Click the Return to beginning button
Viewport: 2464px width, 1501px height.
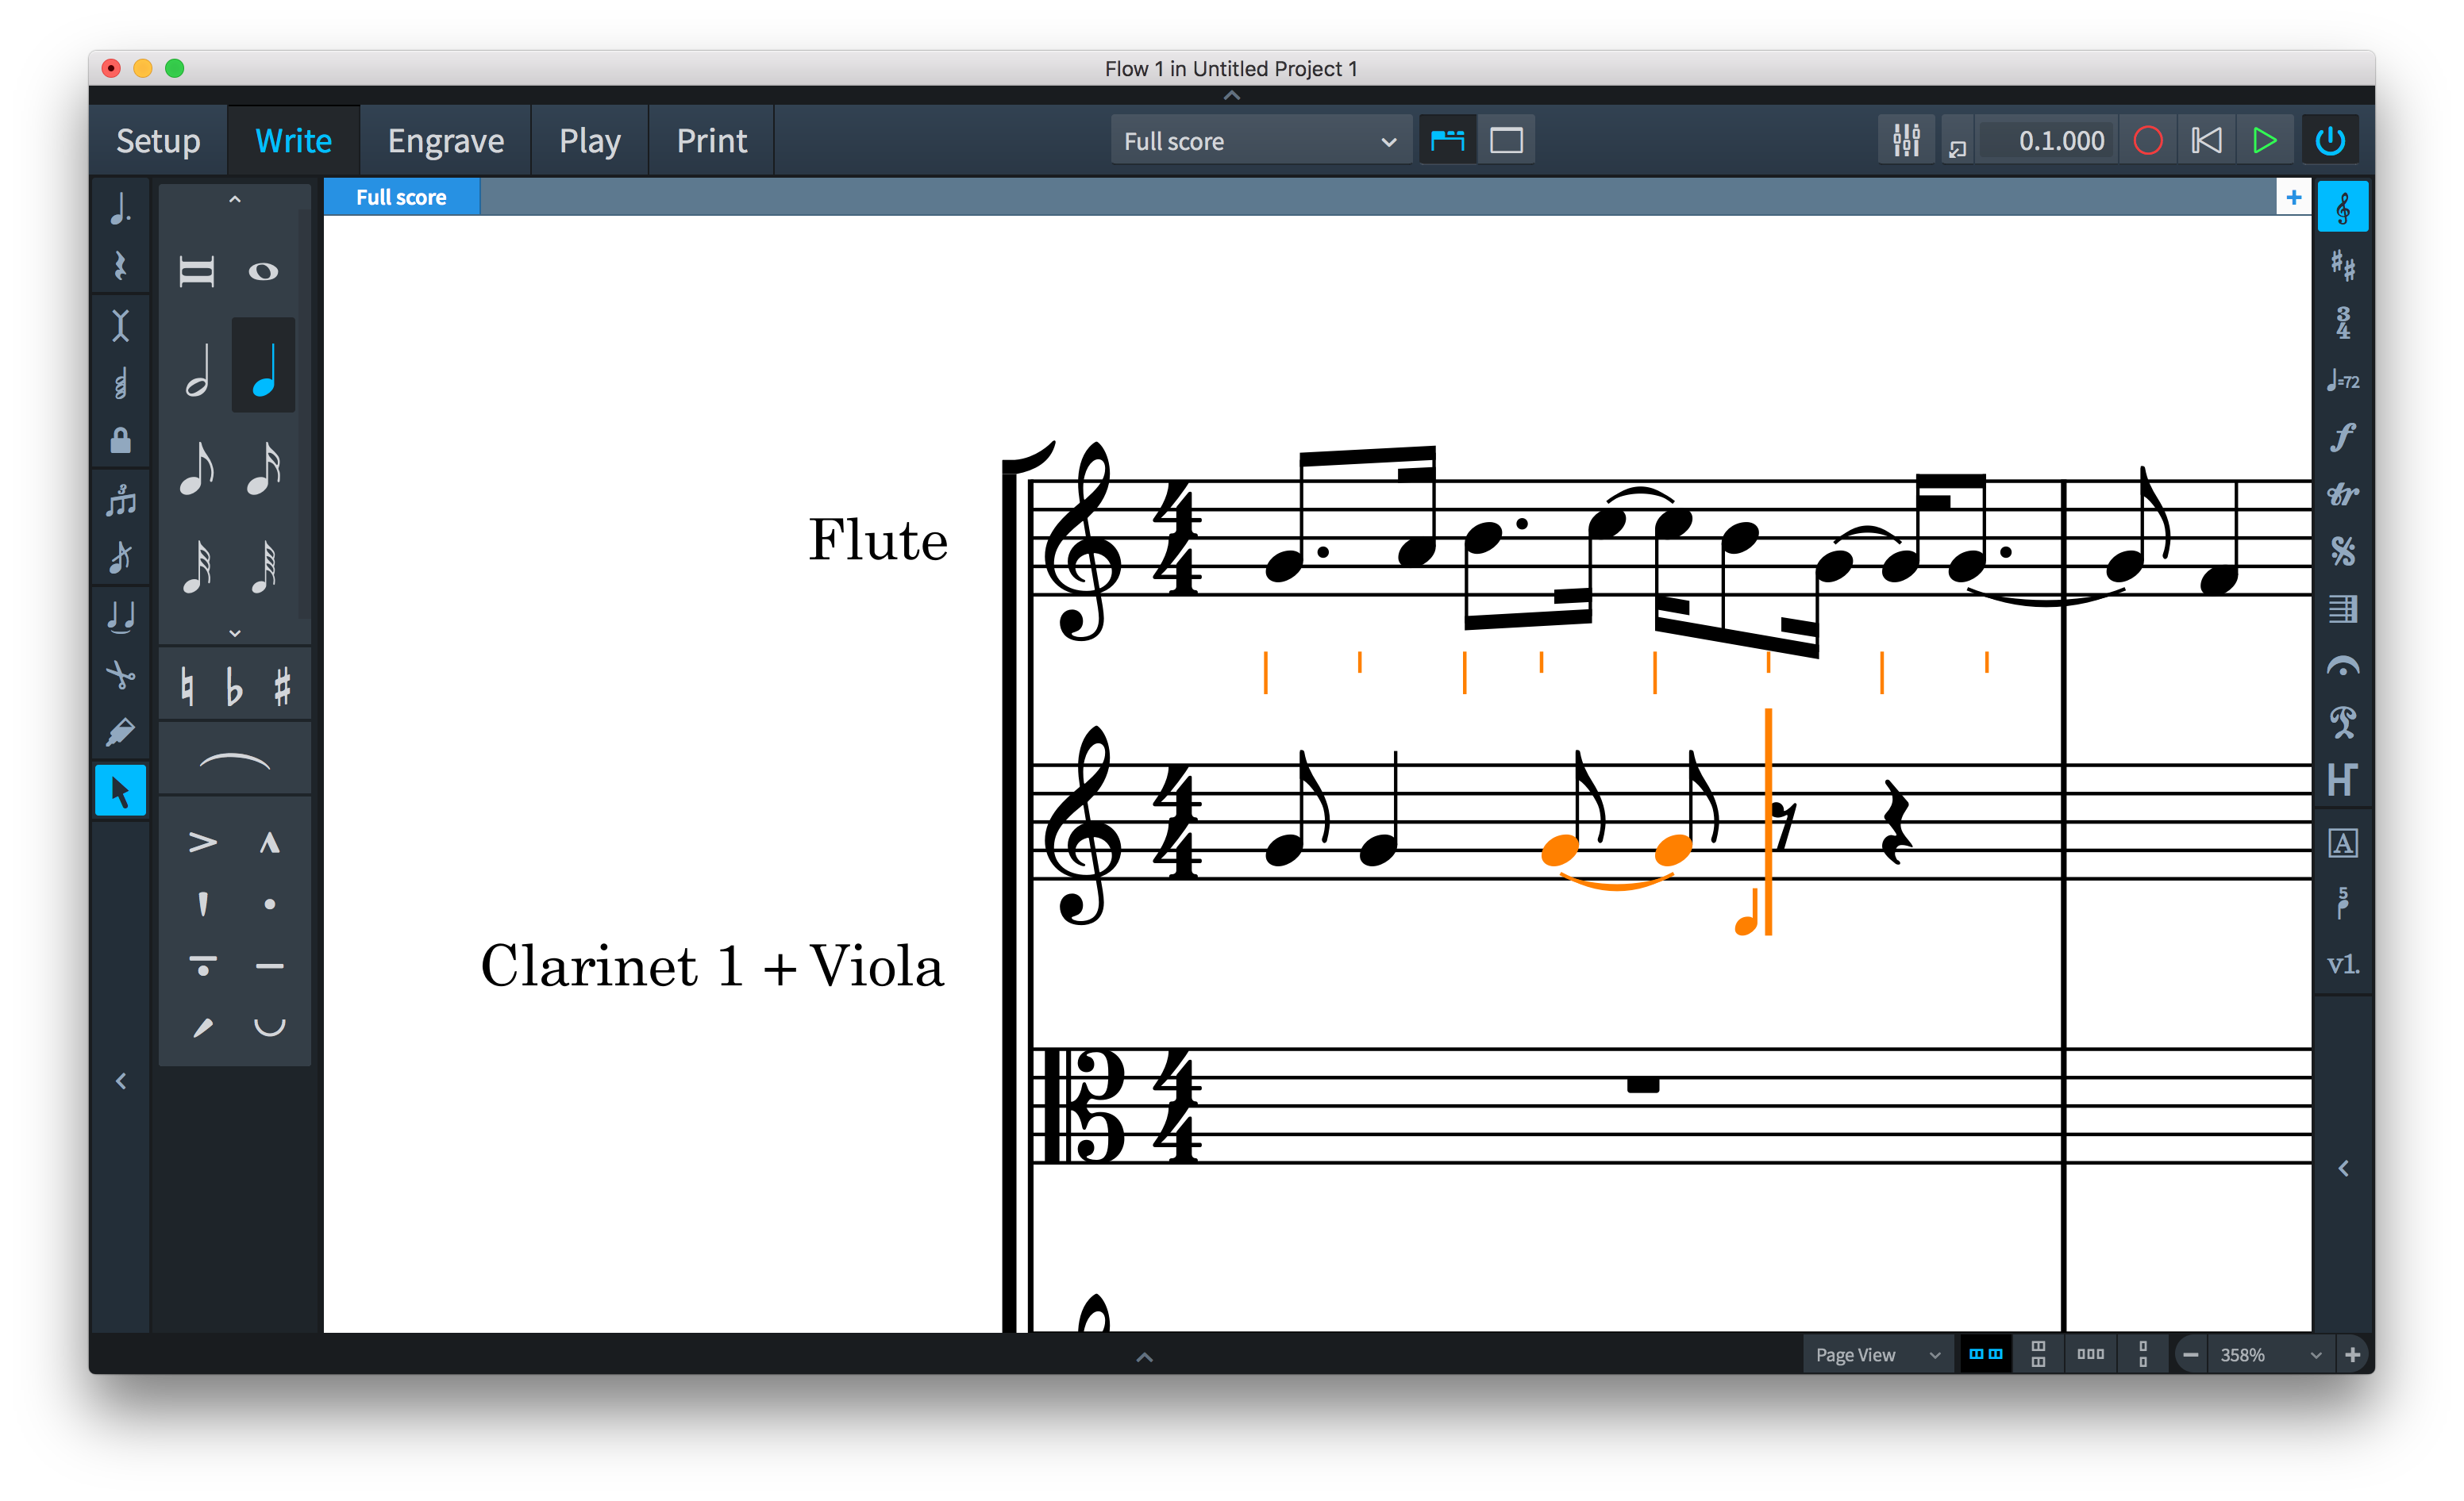pos(2202,140)
